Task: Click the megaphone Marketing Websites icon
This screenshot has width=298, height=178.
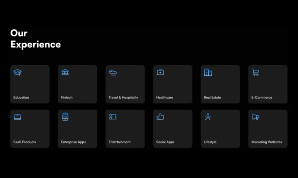Action: coord(256,117)
